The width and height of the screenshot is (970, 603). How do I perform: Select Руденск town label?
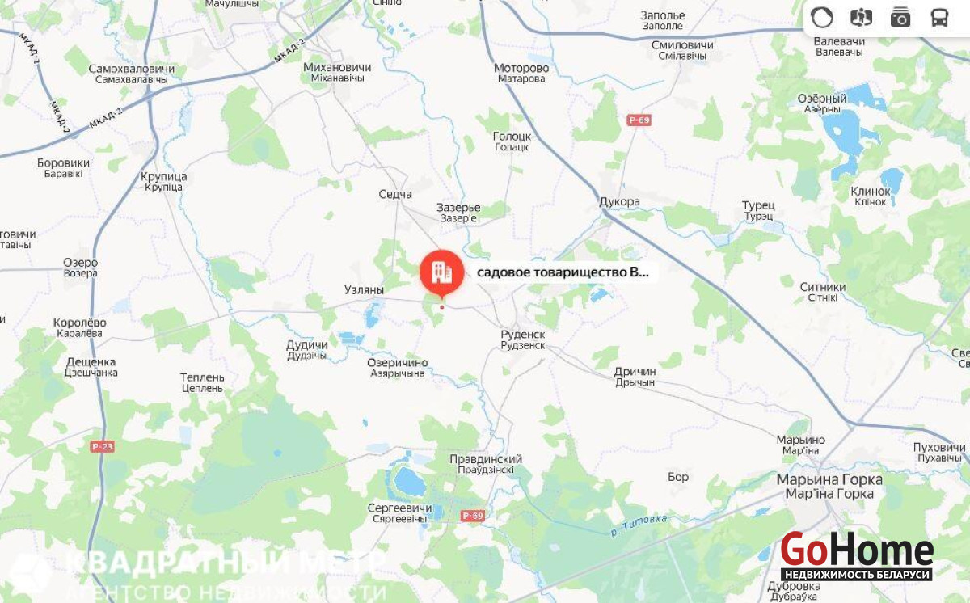(x=523, y=334)
